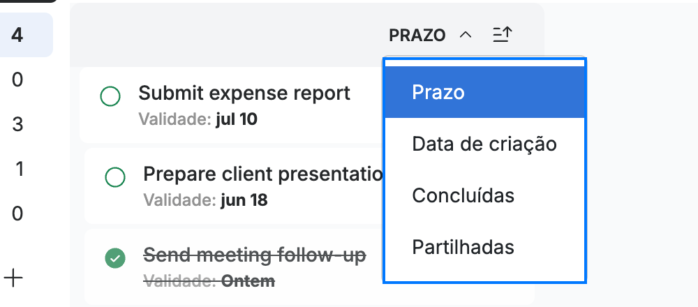Select the sidebar list showing count 3
The image size is (698, 307).
click(17, 124)
